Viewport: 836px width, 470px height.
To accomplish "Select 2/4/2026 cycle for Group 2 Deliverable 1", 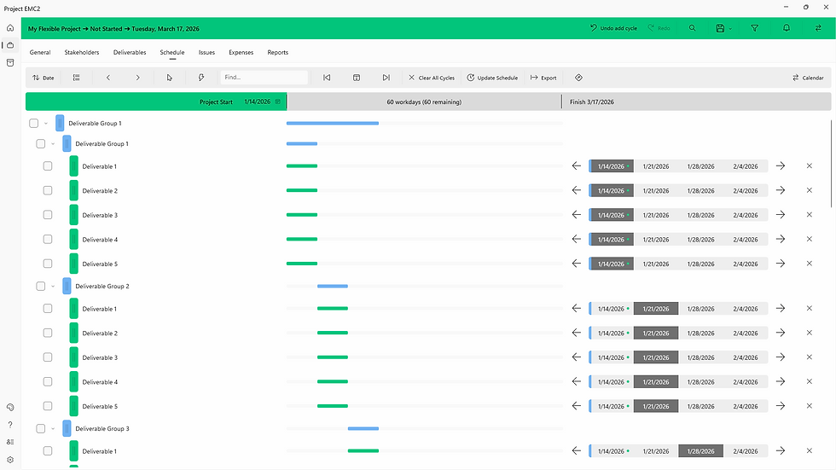I will (x=746, y=309).
